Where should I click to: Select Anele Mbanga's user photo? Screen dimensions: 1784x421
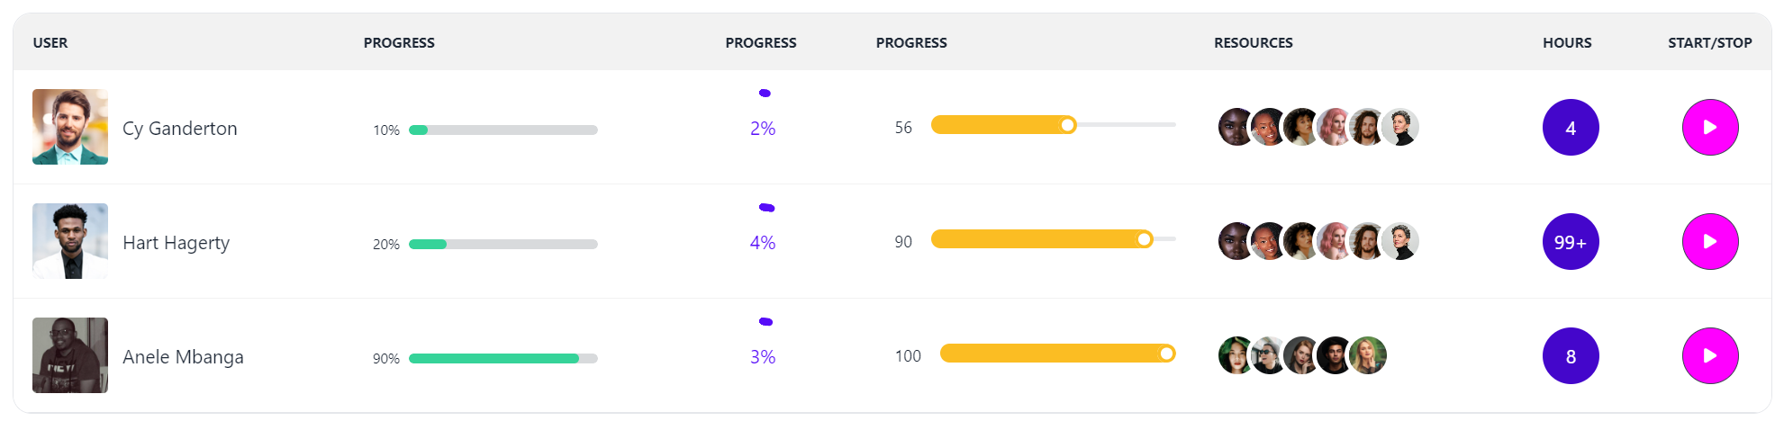click(70, 355)
